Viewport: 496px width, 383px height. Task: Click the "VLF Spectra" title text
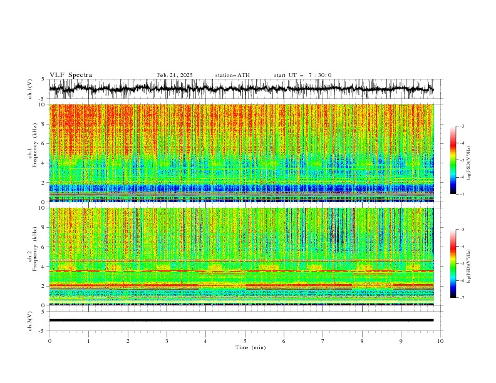tap(71, 75)
